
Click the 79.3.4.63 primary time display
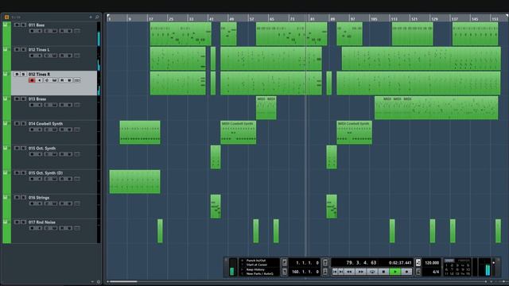[x=361, y=263]
